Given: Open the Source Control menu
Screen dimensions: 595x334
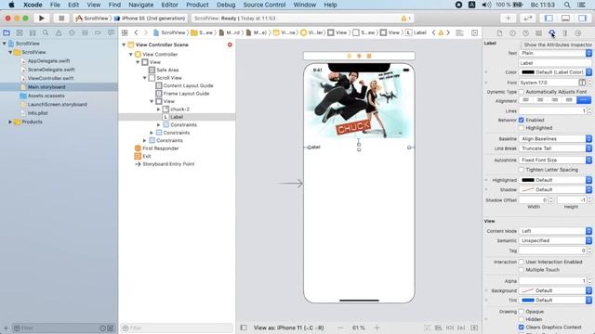Looking at the screenshot, I should 264,5.
